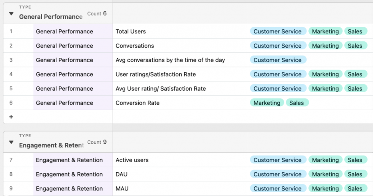Click Customer Service tag in MAU row
The height and width of the screenshot is (196, 373).
coord(278,189)
